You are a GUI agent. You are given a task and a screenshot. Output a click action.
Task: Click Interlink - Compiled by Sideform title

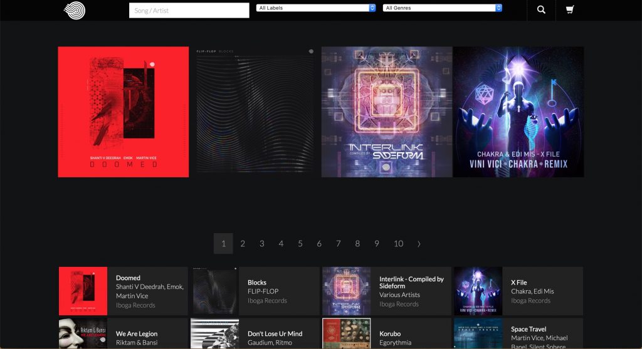(x=411, y=283)
